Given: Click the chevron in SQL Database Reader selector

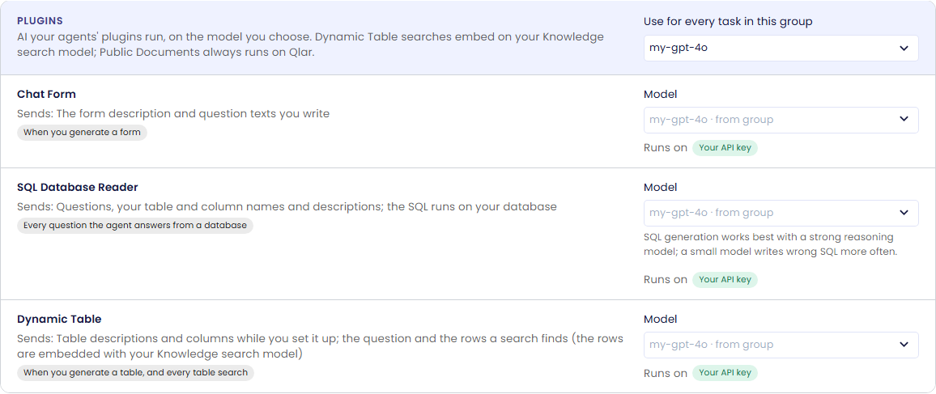Looking at the screenshot, I should (x=904, y=212).
